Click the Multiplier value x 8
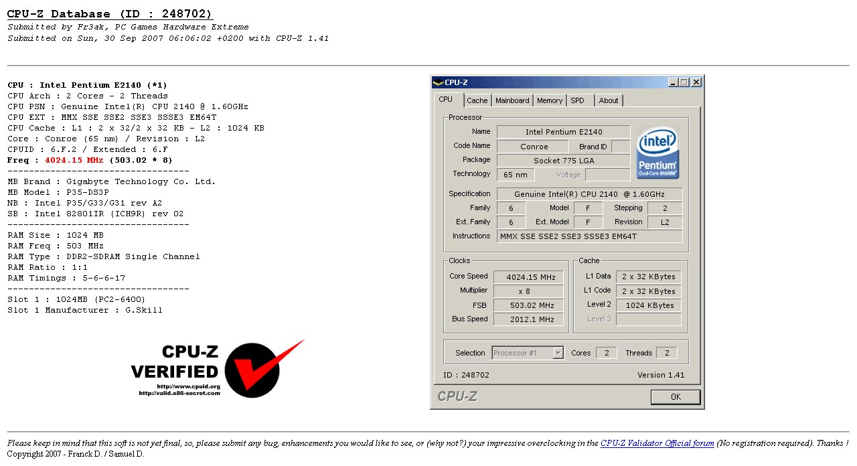 [528, 291]
